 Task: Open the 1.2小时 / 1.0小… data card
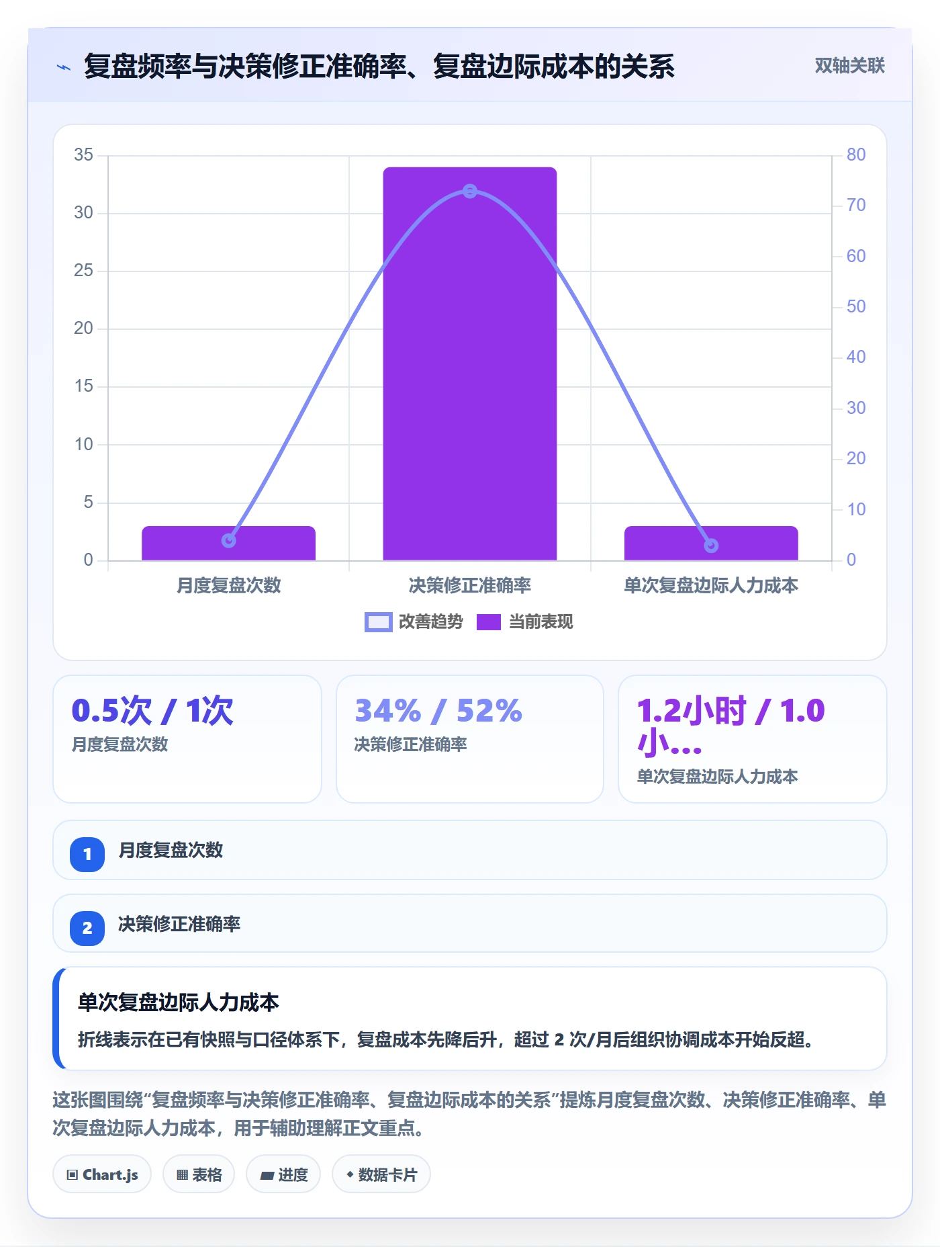tap(753, 739)
